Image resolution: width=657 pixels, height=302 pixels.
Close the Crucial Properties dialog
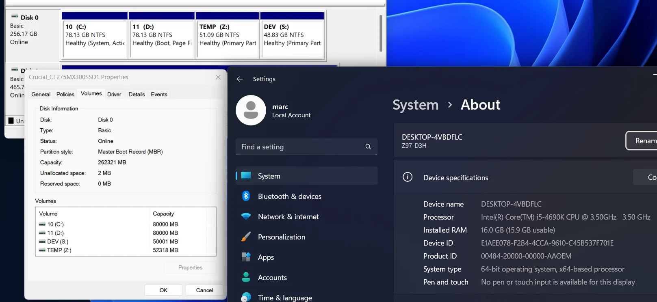(218, 77)
